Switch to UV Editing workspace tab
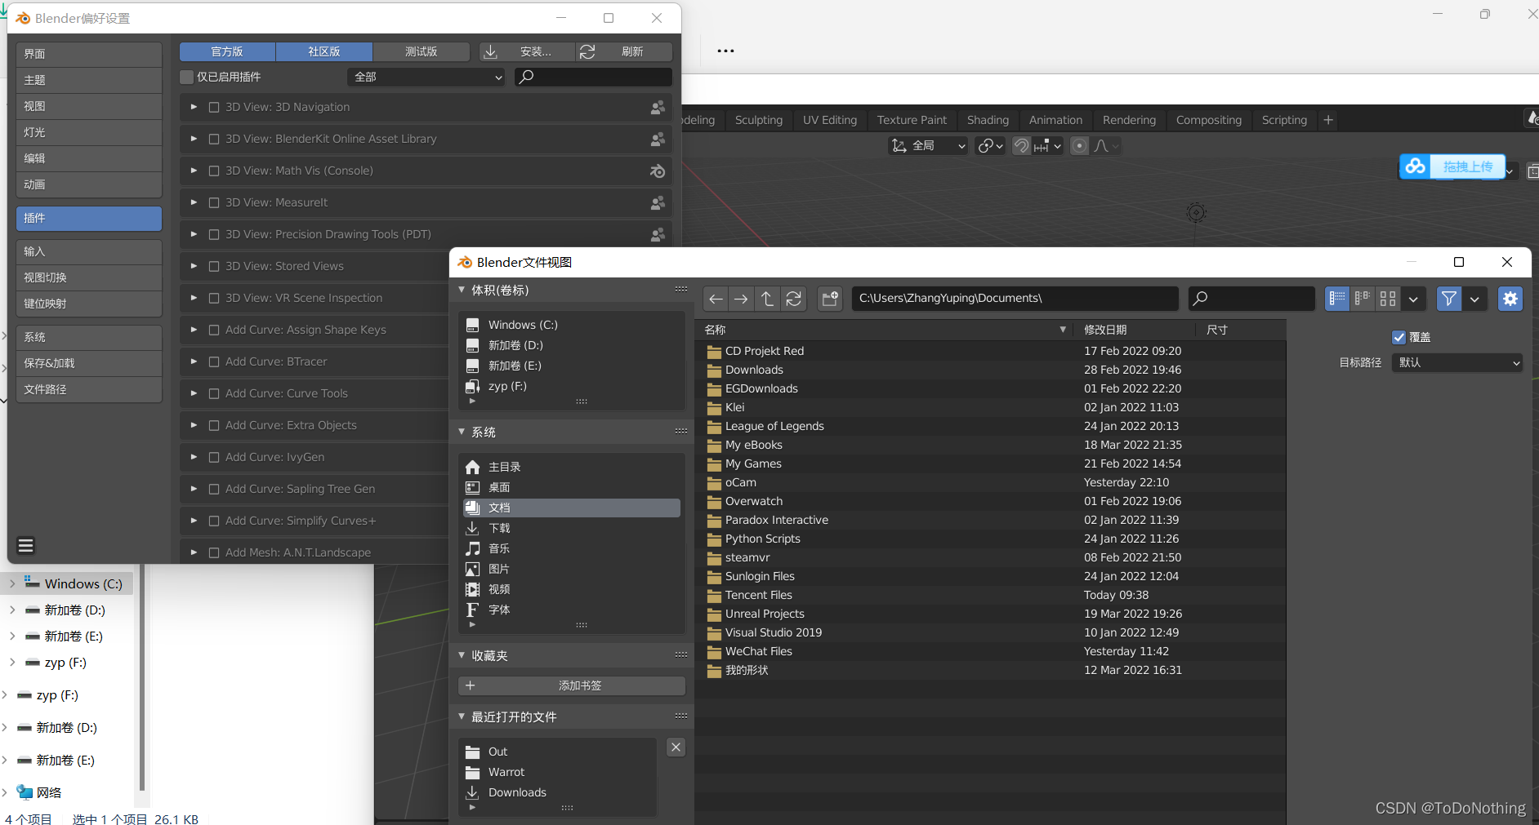The height and width of the screenshot is (825, 1539). [x=830, y=120]
